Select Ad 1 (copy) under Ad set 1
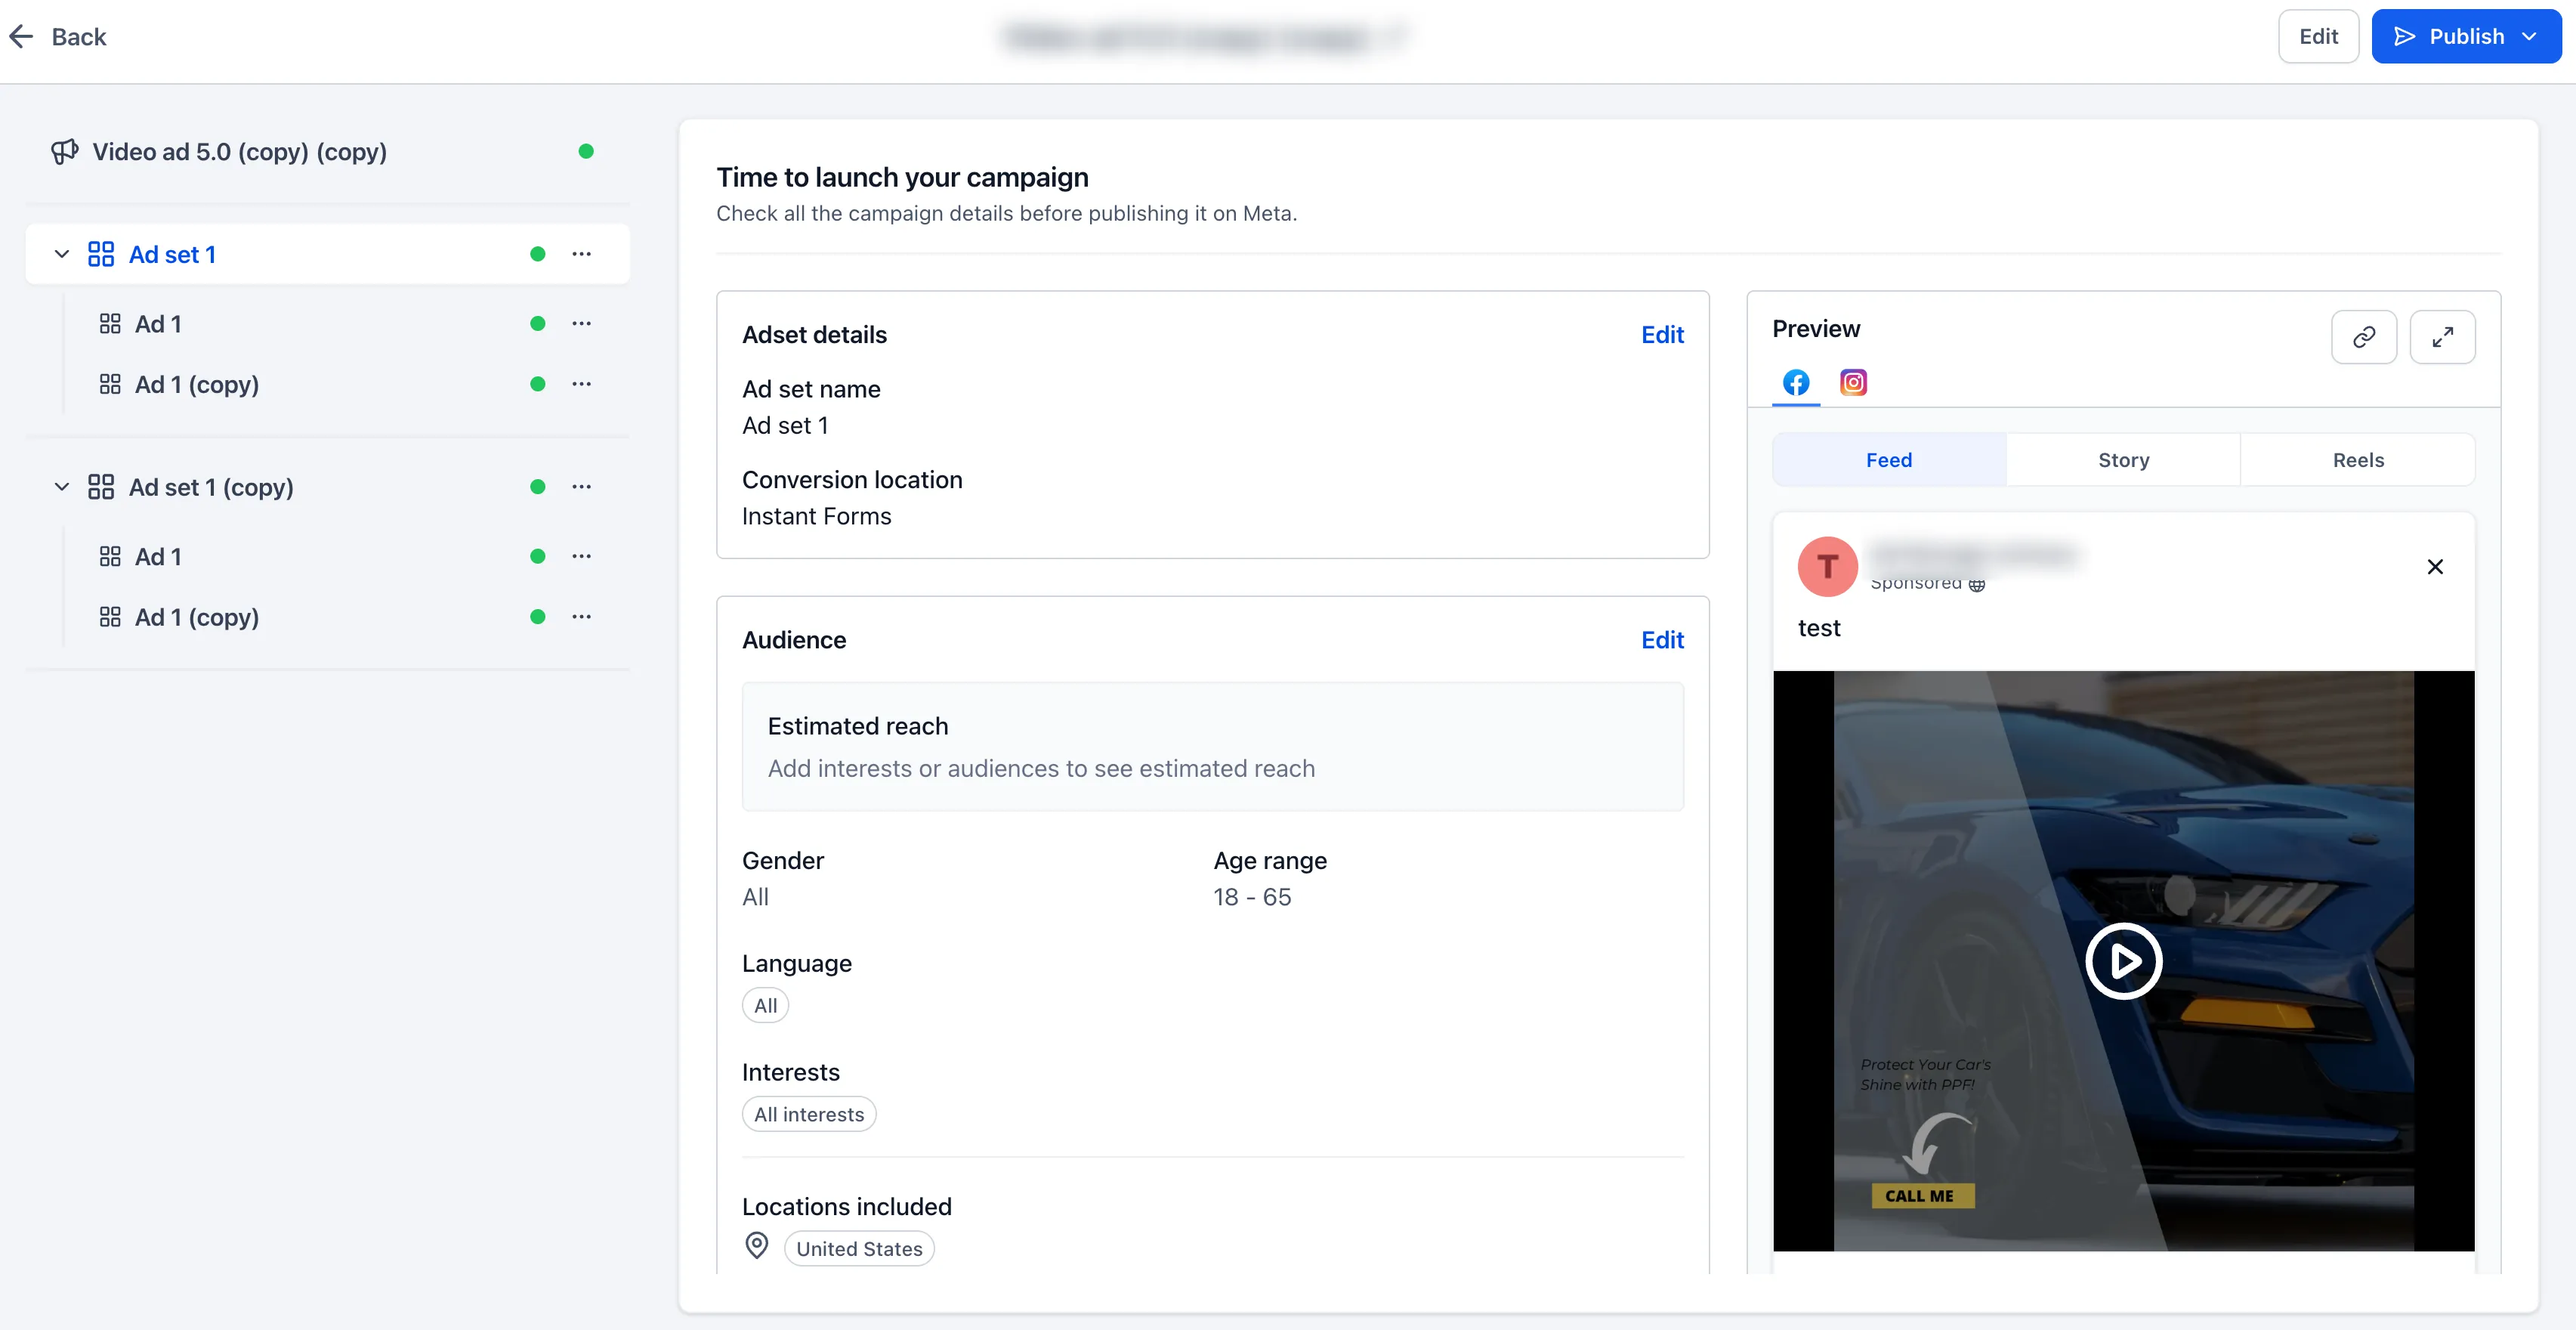The width and height of the screenshot is (2576, 1330). coord(197,384)
